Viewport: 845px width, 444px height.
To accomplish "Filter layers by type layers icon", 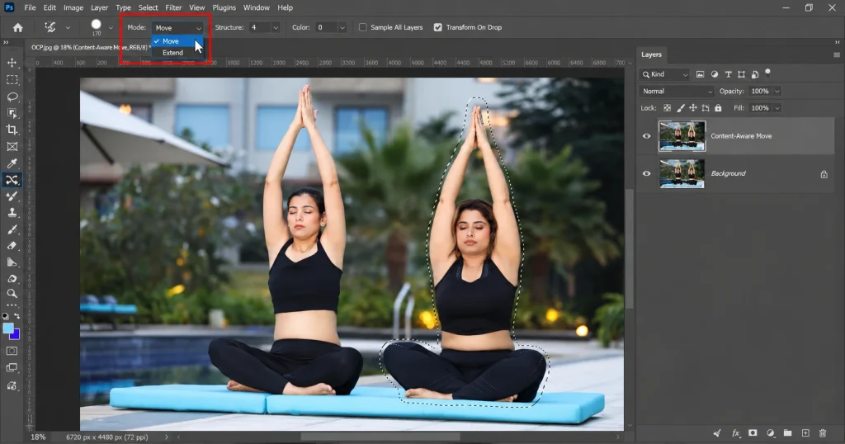I will [728, 74].
